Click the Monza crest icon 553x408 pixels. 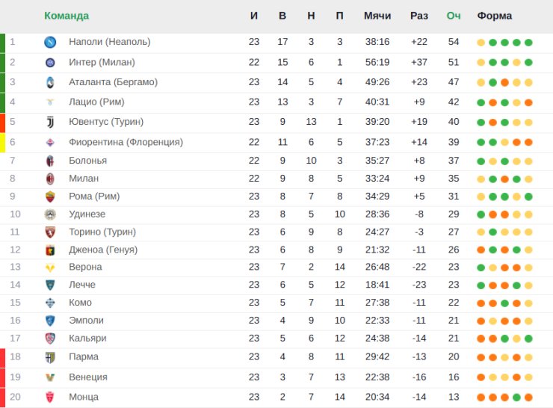point(50,397)
